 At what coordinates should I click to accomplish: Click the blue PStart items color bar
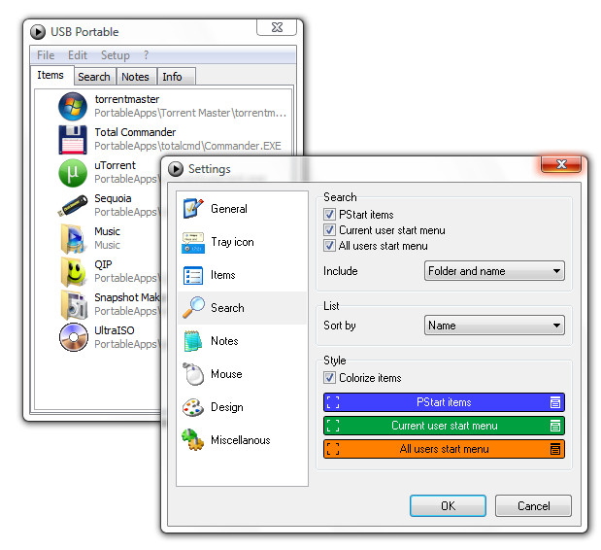(444, 402)
